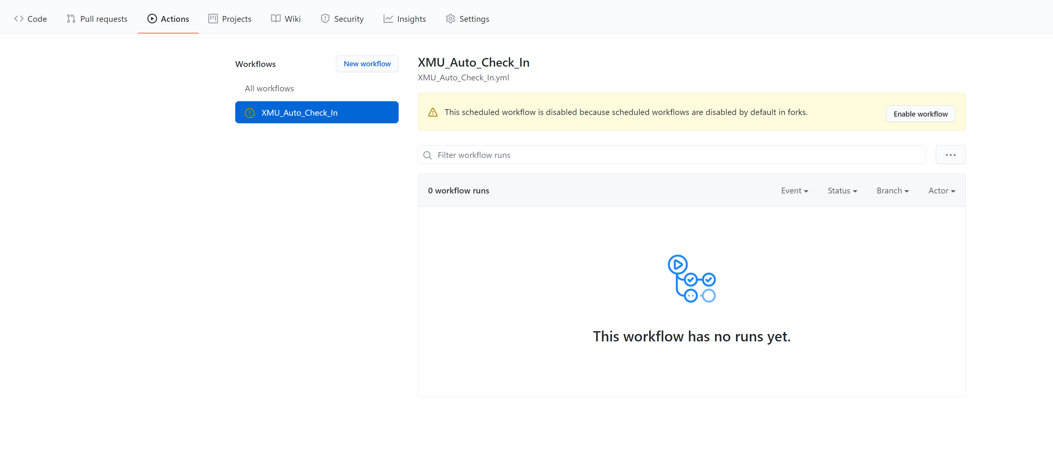Click the Code angle-brackets icon
1053x449 pixels.
[19, 19]
